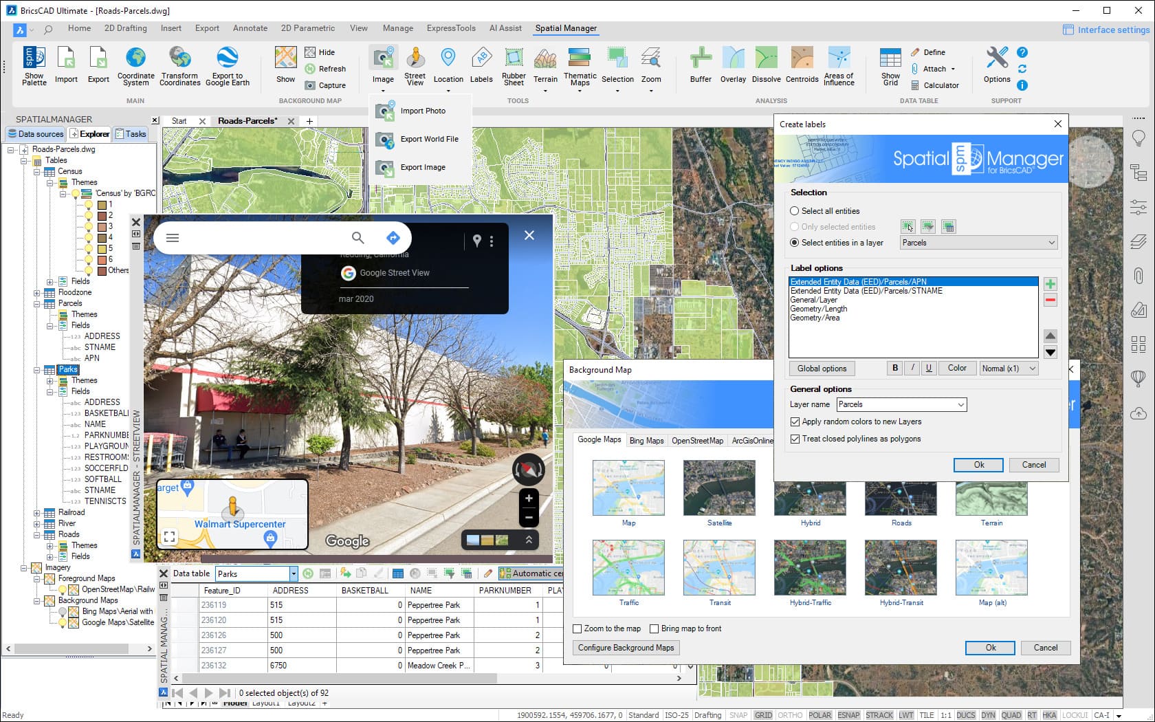The width and height of the screenshot is (1155, 722).
Task: Switch to the Bing Maps tab
Action: (x=646, y=441)
